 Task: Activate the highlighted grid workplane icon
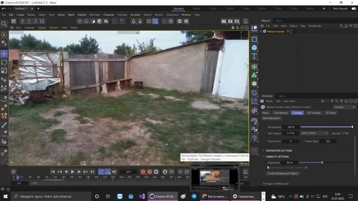tap(156, 21)
